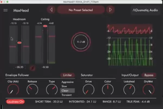Click the Saturator section label

pyautogui.click(x=87, y=75)
